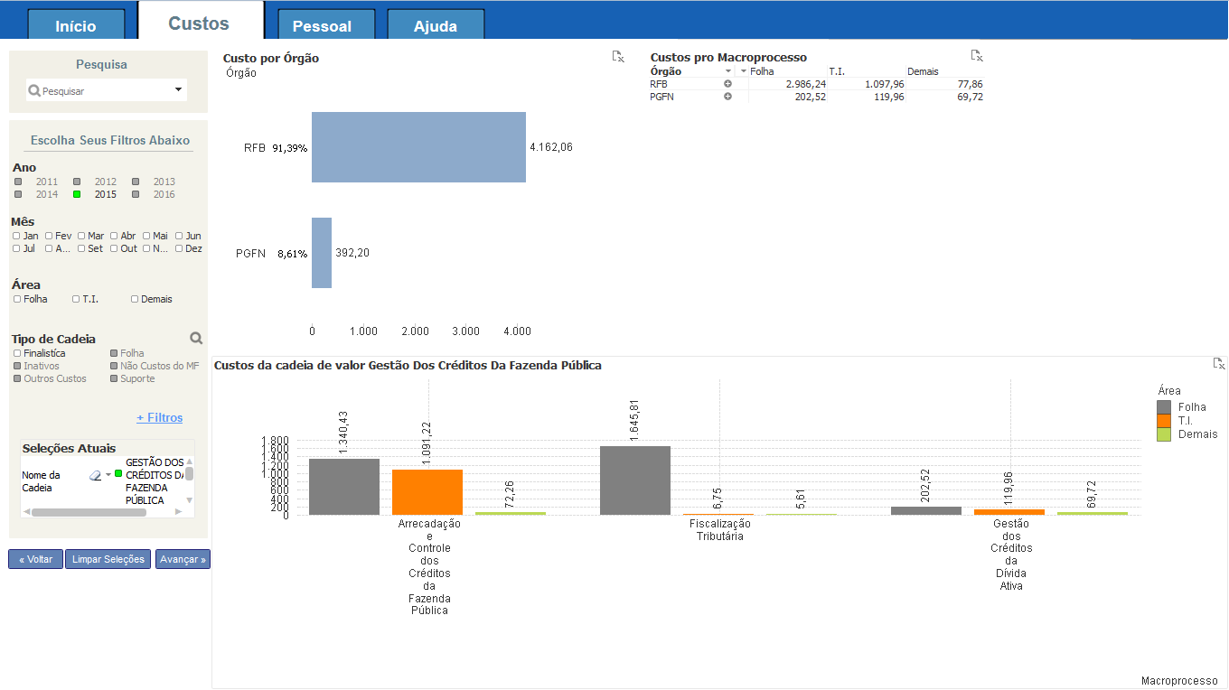Click the vertical scrollbar in Seleções Atuais
The height and width of the screenshot is (690, 1229).
coord(190,473)
